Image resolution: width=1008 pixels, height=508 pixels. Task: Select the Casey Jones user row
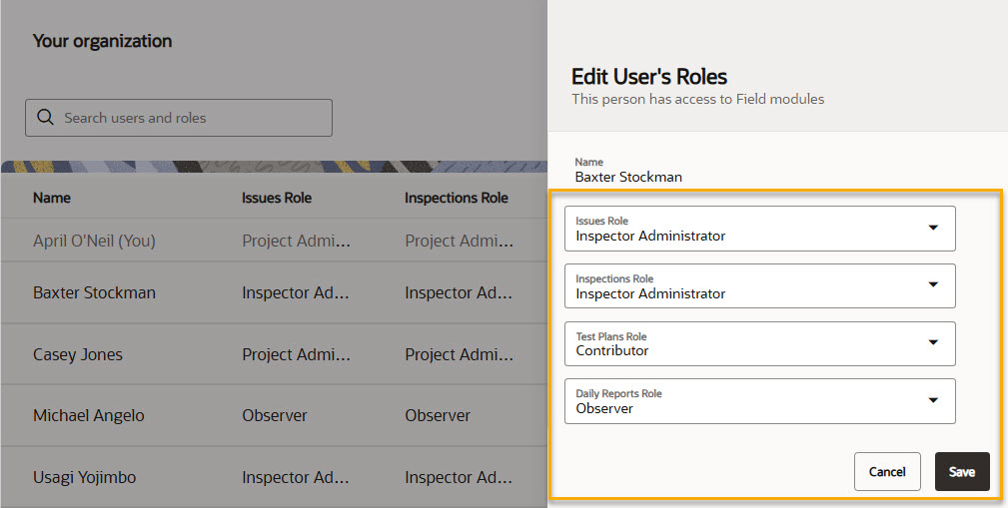pos(78,355)
